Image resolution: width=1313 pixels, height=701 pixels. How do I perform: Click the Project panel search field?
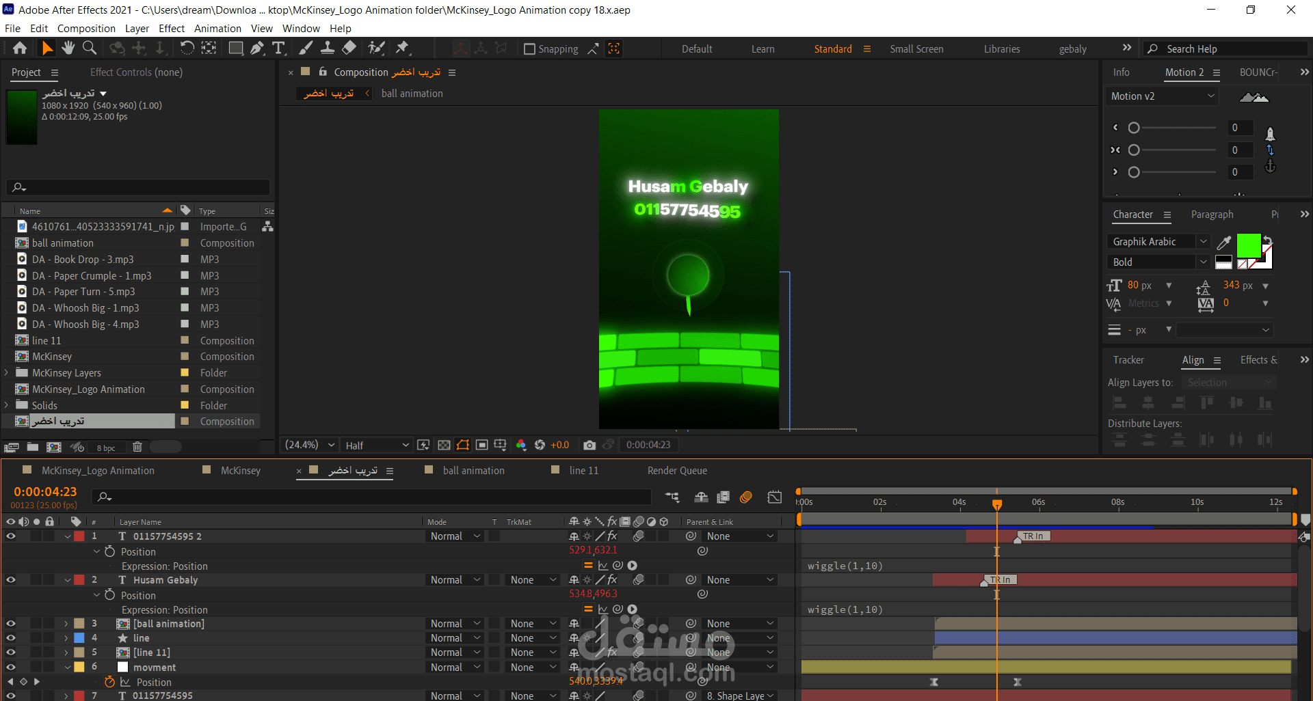[138, 187]
